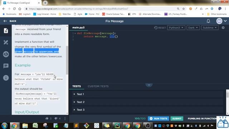The height and width of the screenshot is (129, 229).
Task: Click the browser forward arrow
Action: [x=9, y=9]
